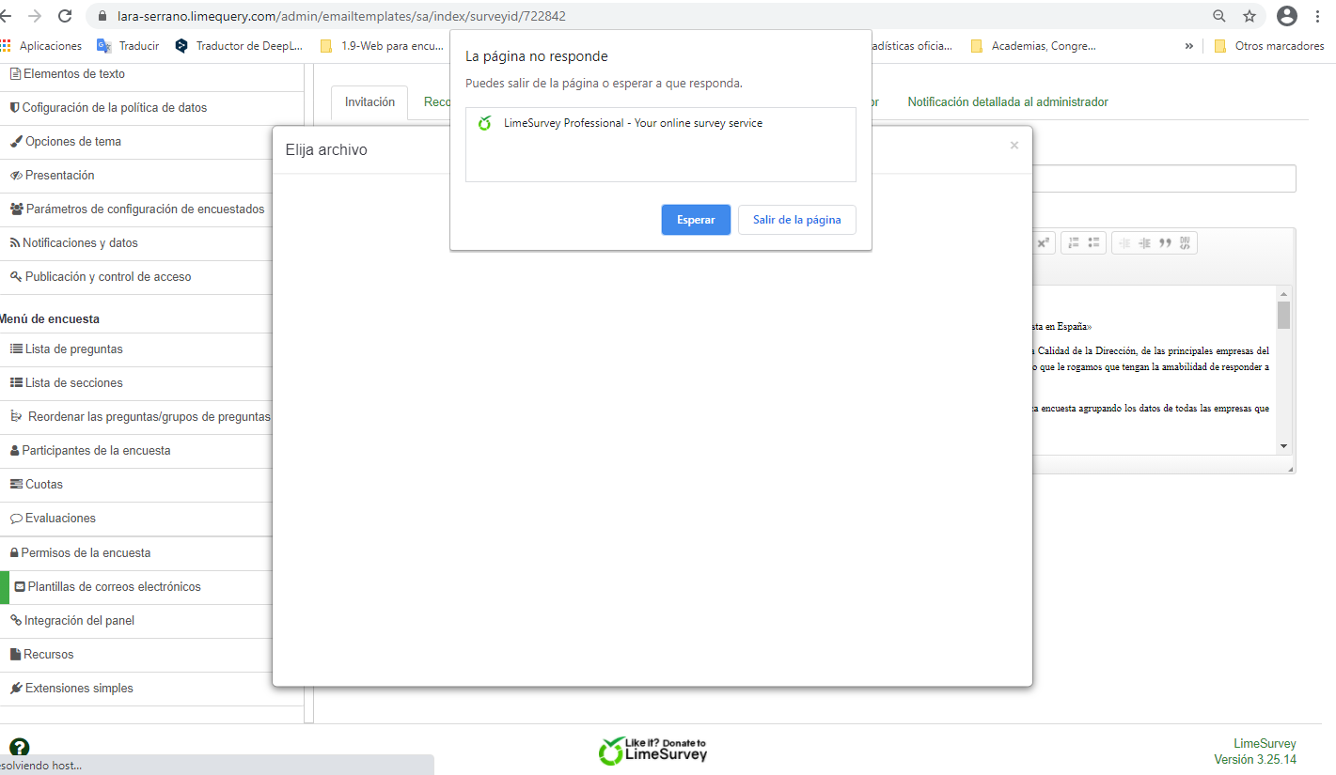Open the Academias, Congre... bookmark folder
The width and height of the screenshot is (1336, 775).
point(1032,45)
